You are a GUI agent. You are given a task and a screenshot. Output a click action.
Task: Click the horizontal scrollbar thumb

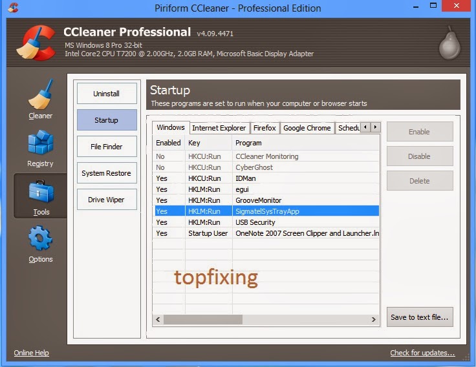203,319
